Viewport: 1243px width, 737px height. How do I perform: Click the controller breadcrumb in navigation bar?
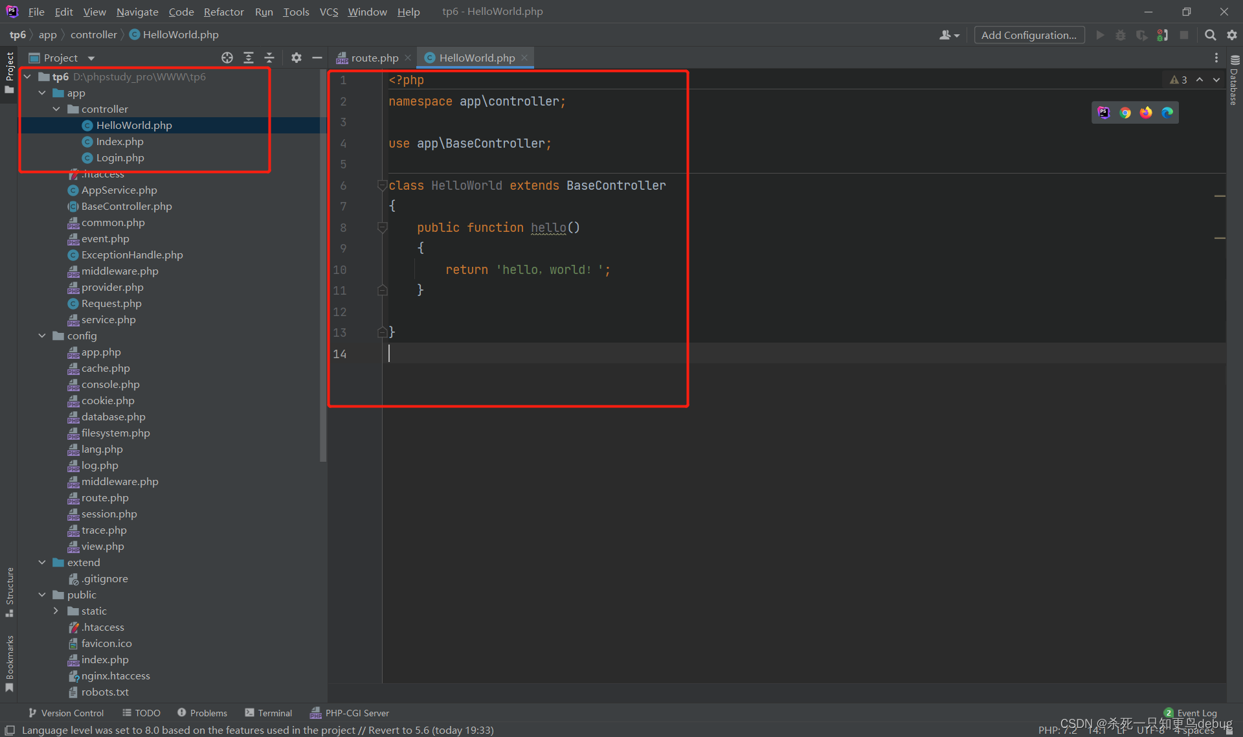click(x=94, y=34)
